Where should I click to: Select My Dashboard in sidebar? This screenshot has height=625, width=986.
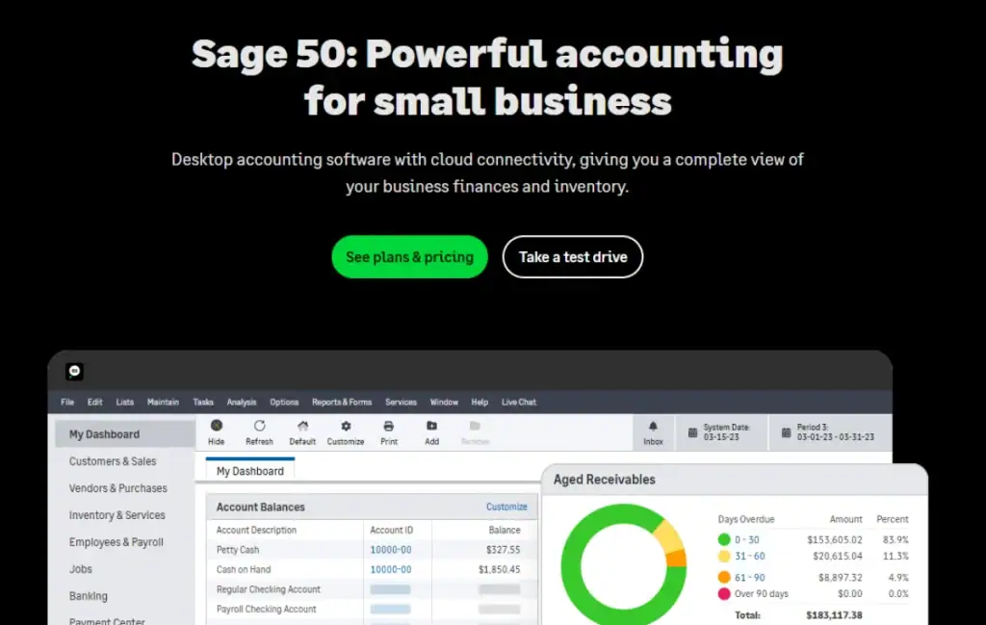(124, 434)
